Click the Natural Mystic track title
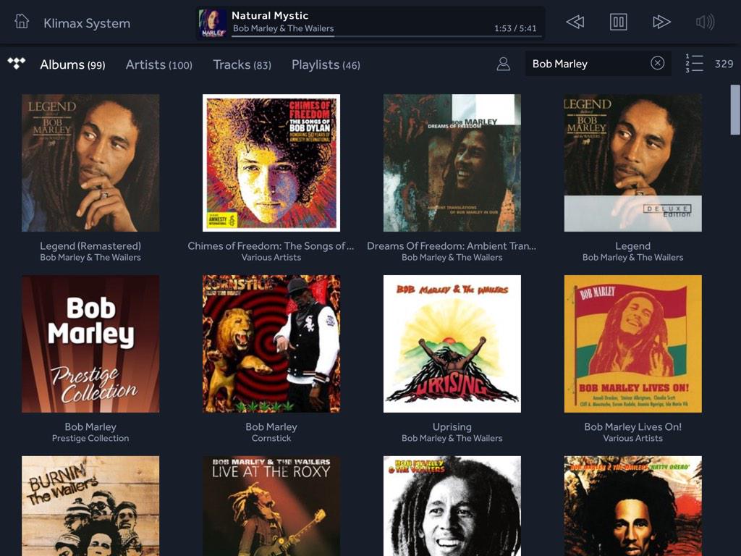The height and width of the screenshot is (556, 741). [x=270, y=16]
